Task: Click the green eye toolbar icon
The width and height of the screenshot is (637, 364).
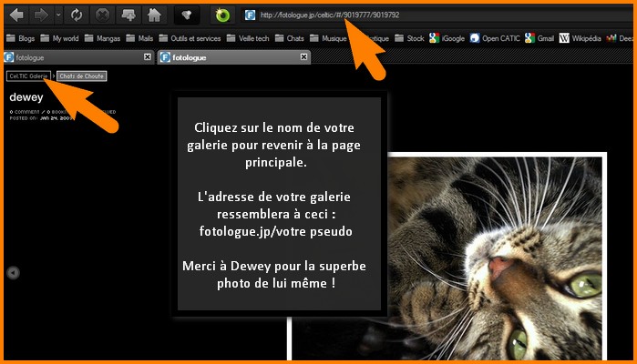Action: click(x=222, y=15)
